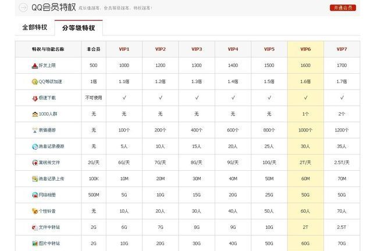Click the 35人 cell in 消息记录漫游 row

(342, 146)
